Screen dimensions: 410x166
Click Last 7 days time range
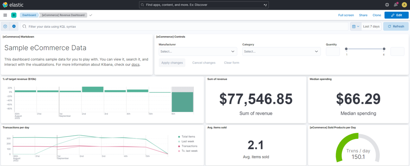(x=371, y=26)
